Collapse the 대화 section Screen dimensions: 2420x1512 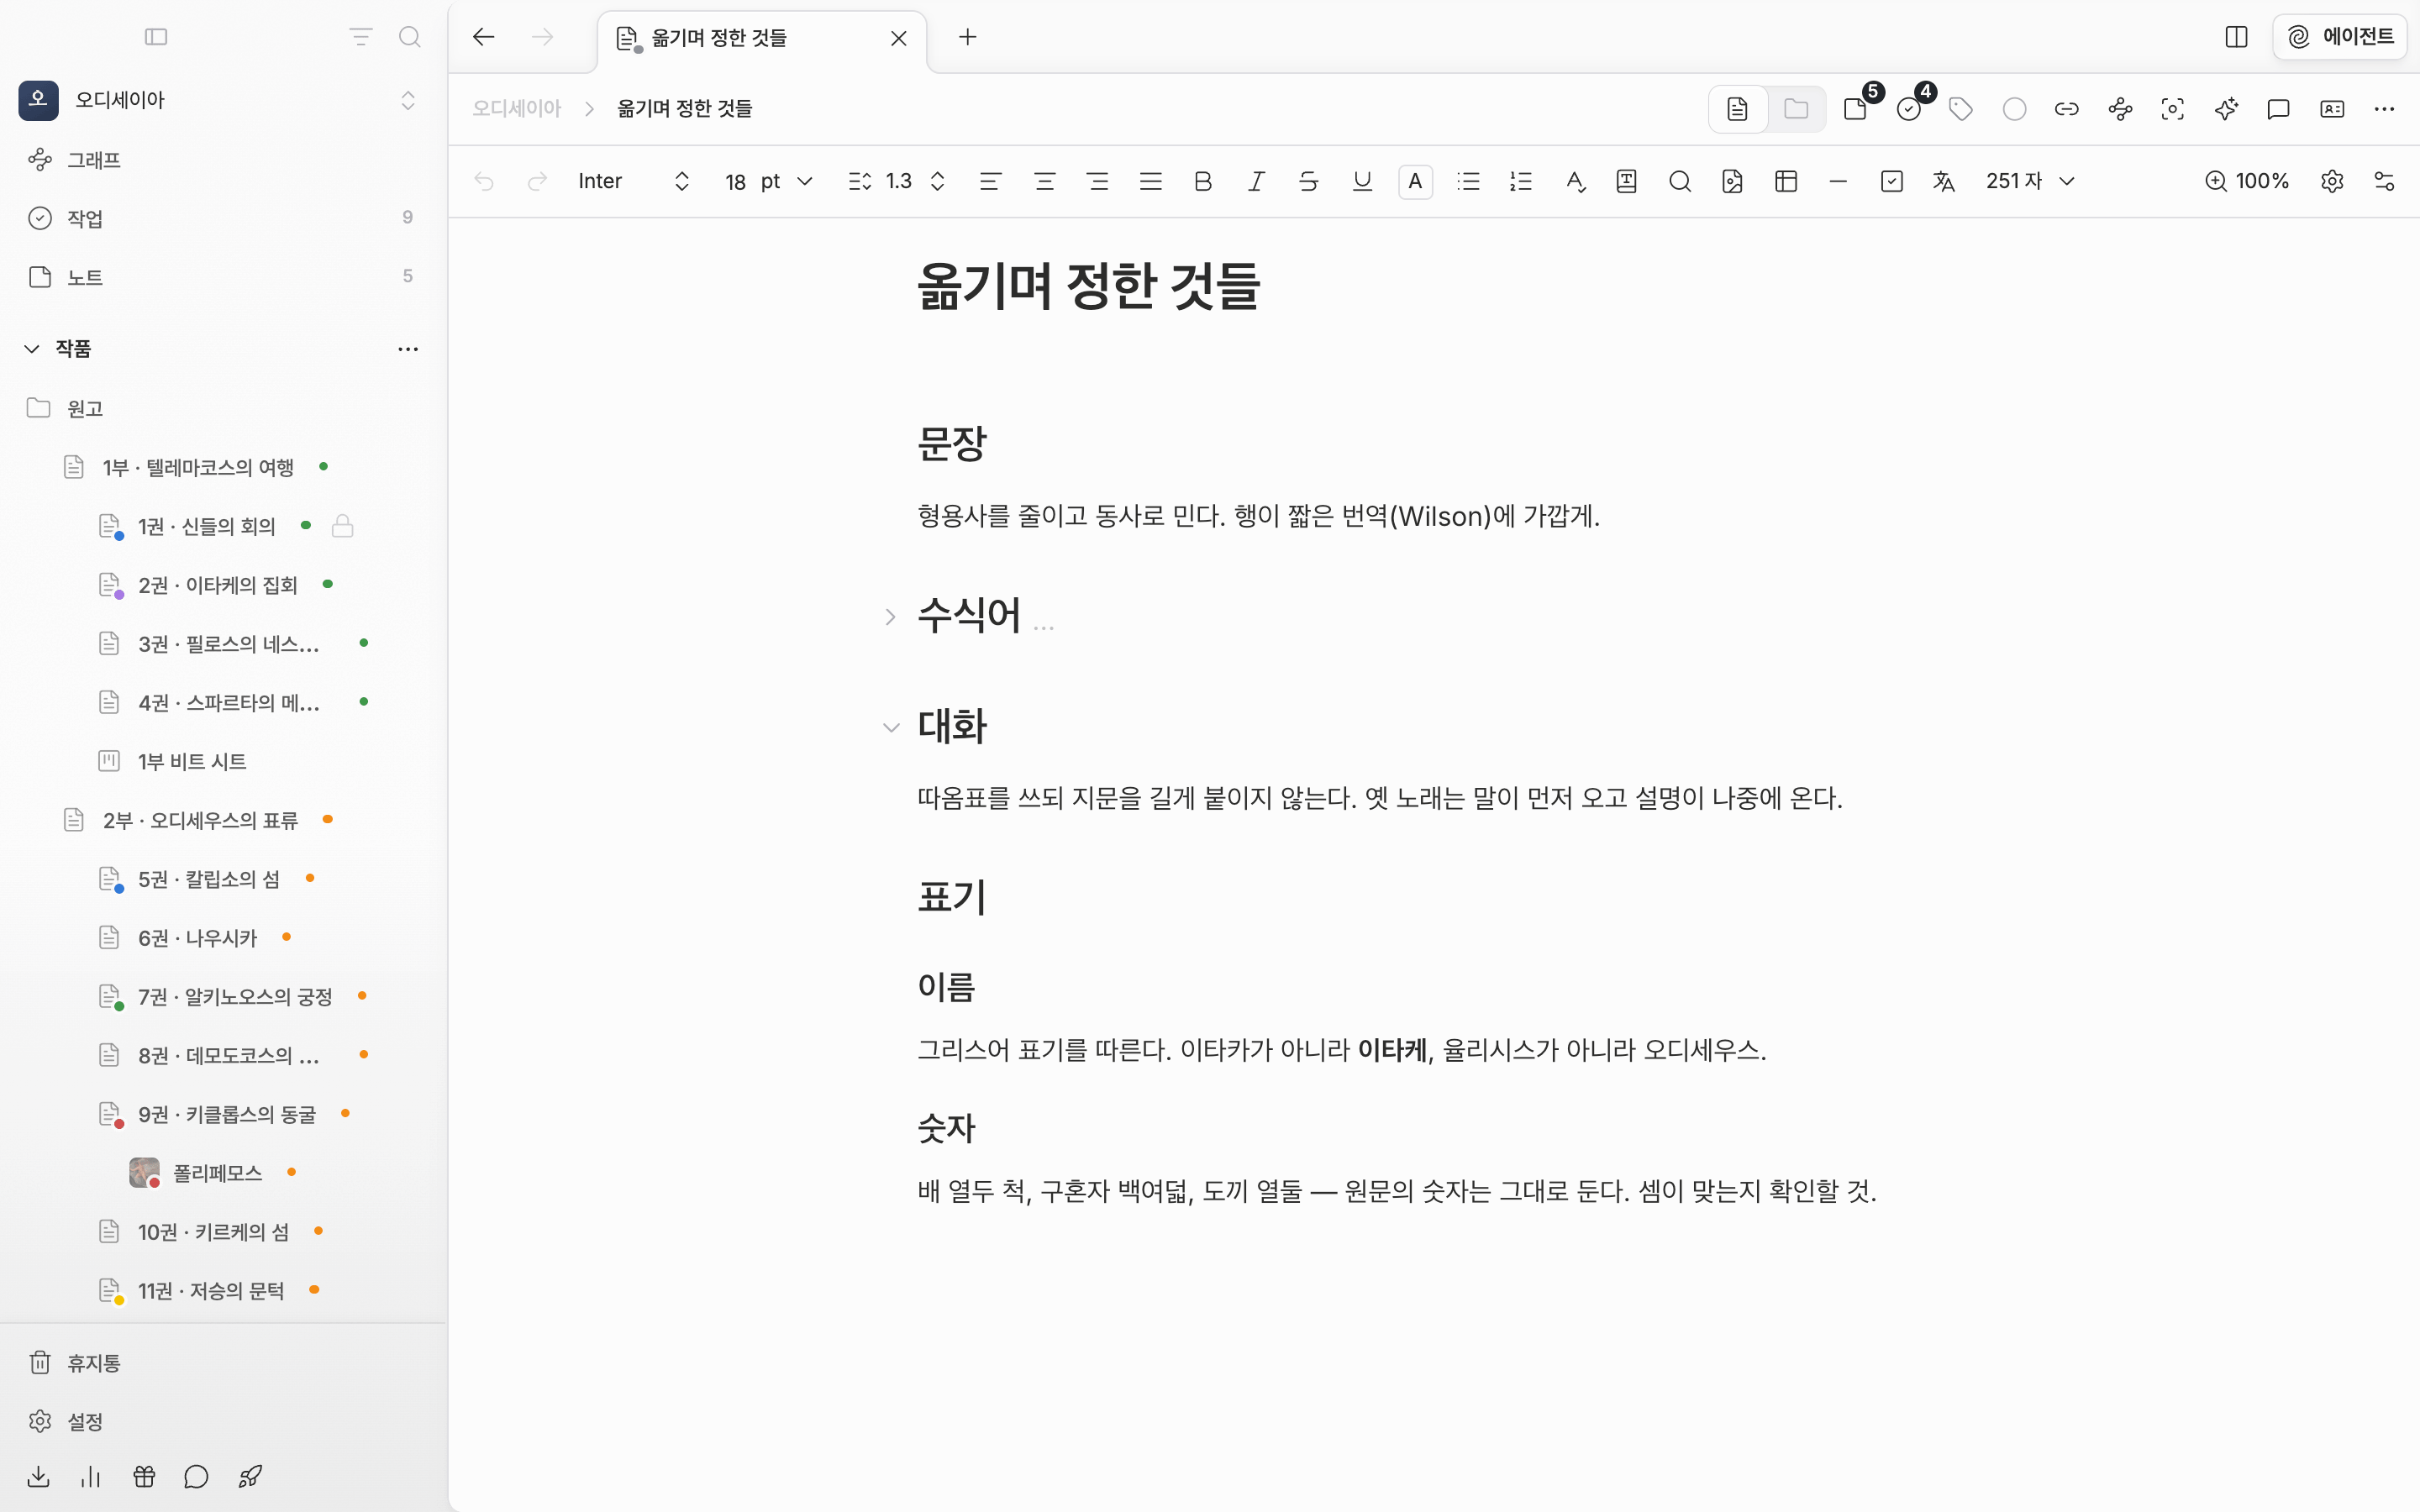pyautogui.click(x=891, y=728)
